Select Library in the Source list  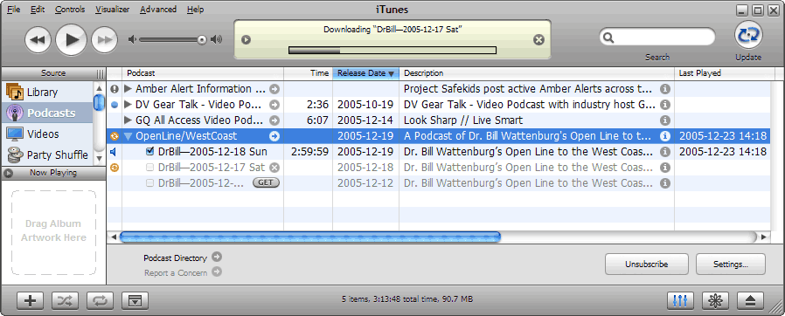[x=47, y=92]
